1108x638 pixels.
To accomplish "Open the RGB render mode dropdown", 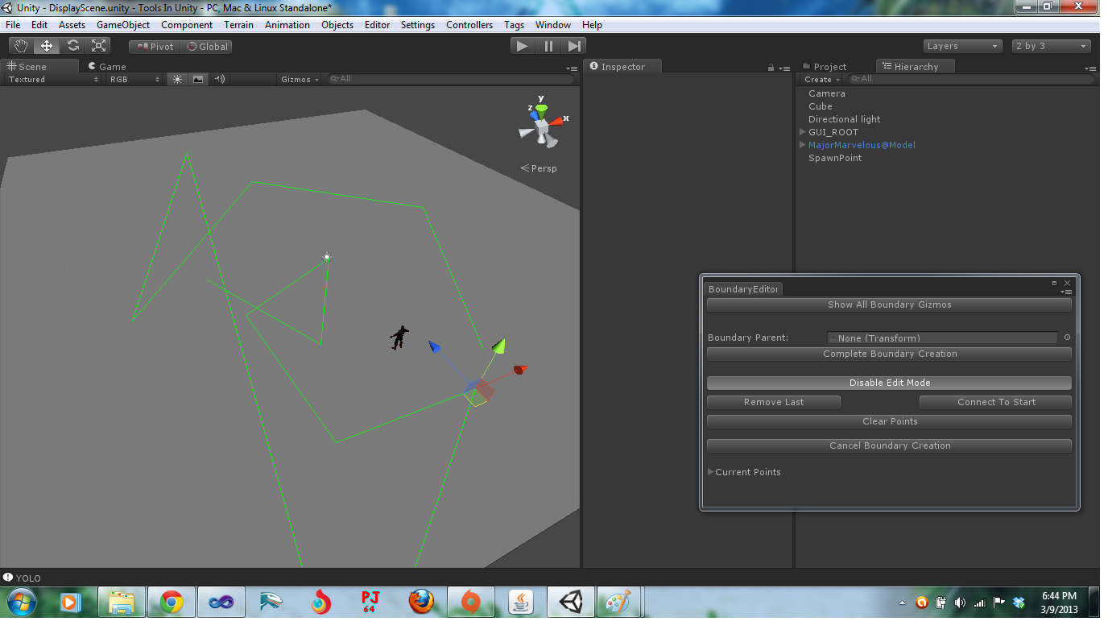I will click(135, 79).
